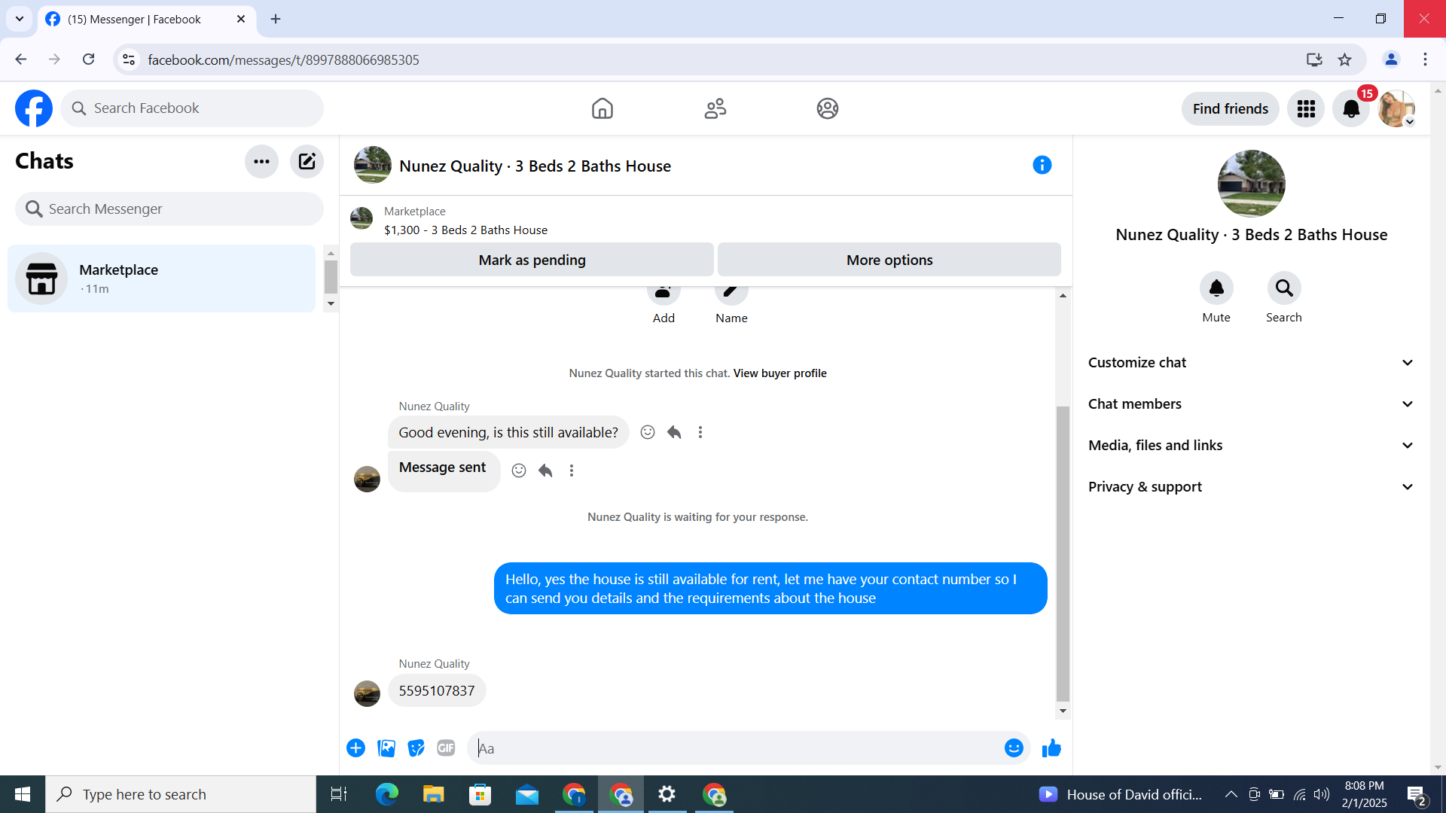Expand the Media, files and links section
Screen dimensions: 1446x813
coord(1250,446)
